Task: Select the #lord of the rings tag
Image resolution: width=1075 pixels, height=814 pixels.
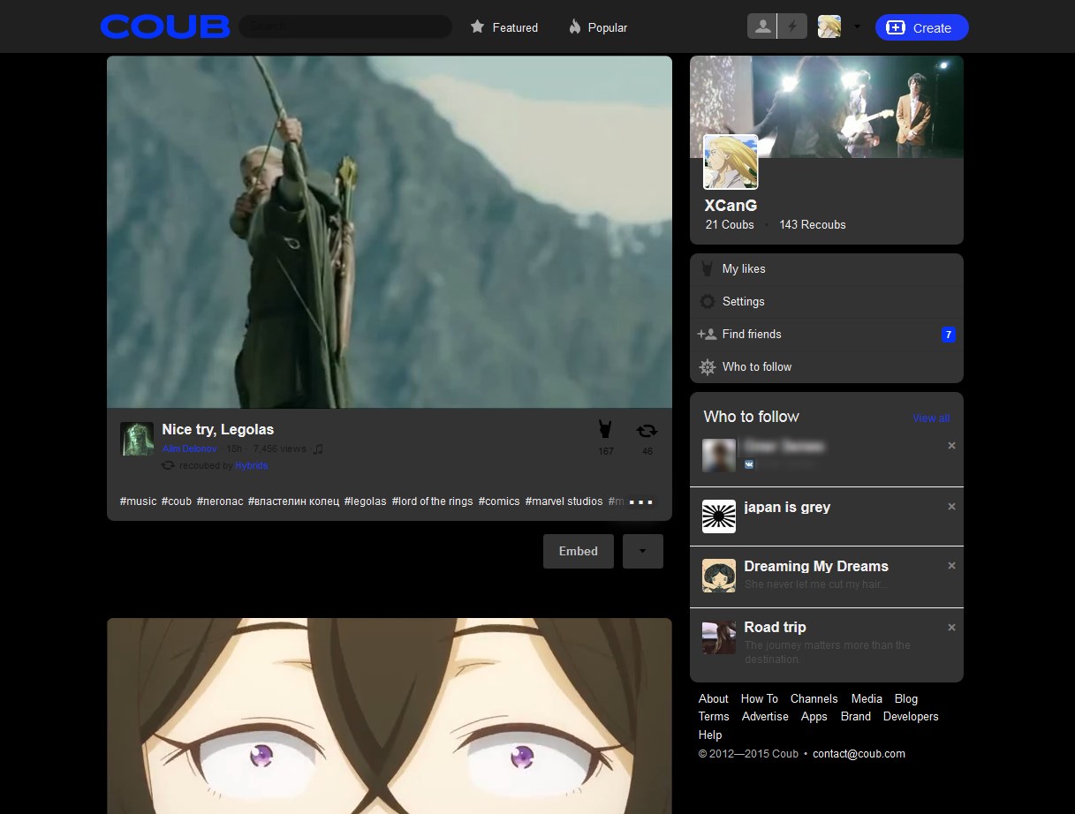Action: [x=432, y=501]
